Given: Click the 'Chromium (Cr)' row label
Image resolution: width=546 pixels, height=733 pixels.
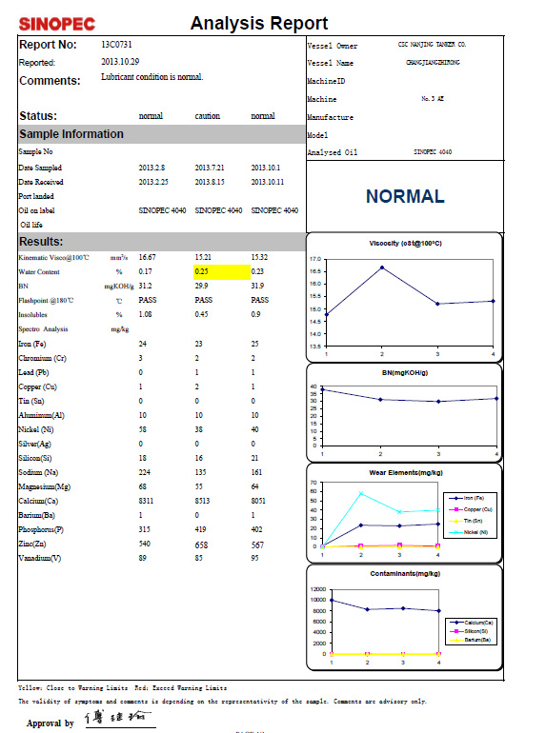Looking at the screenshot, I should [x=42, y=358].
